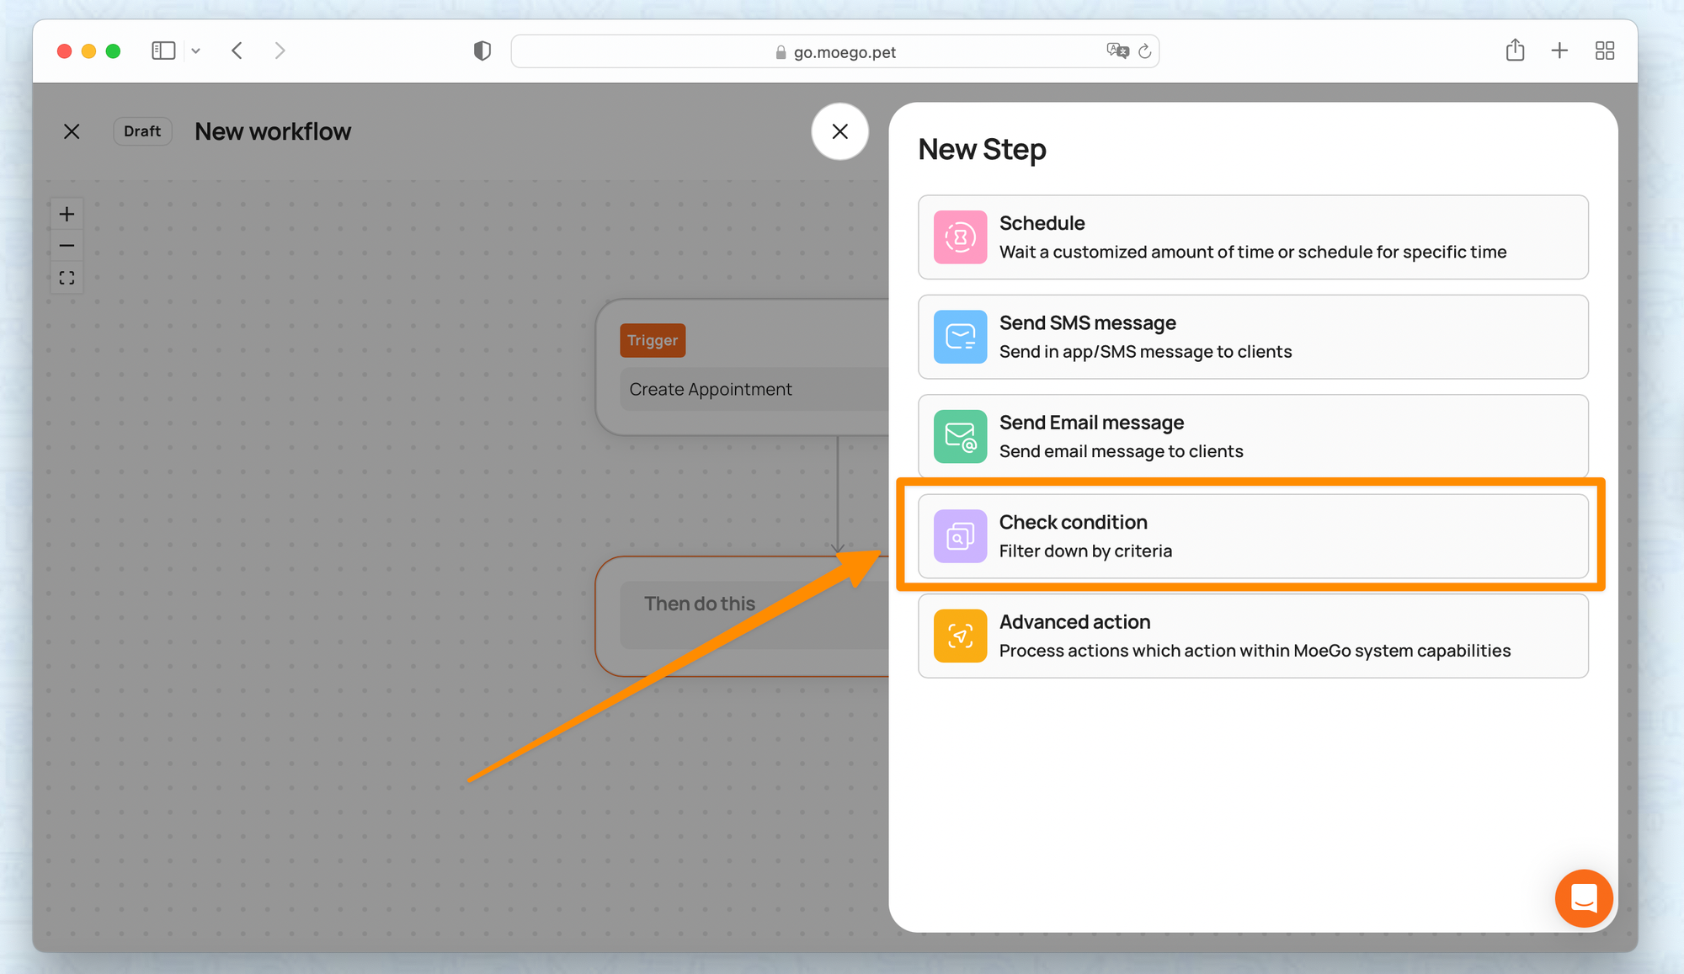Open the orange chat support bubble

pyautogui.click(x=1583, y=898)
